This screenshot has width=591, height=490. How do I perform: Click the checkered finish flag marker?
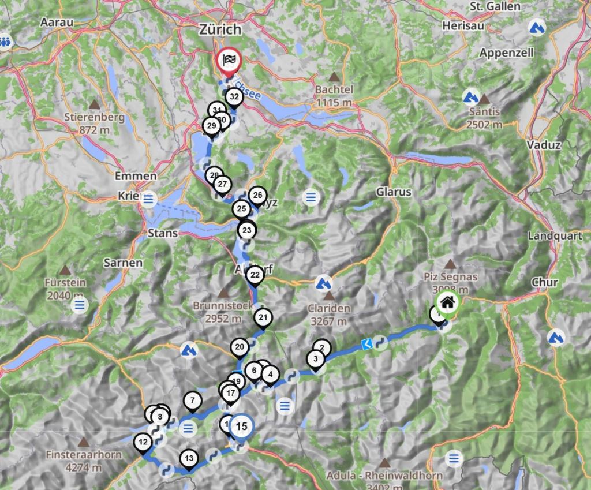pos(229,61)
